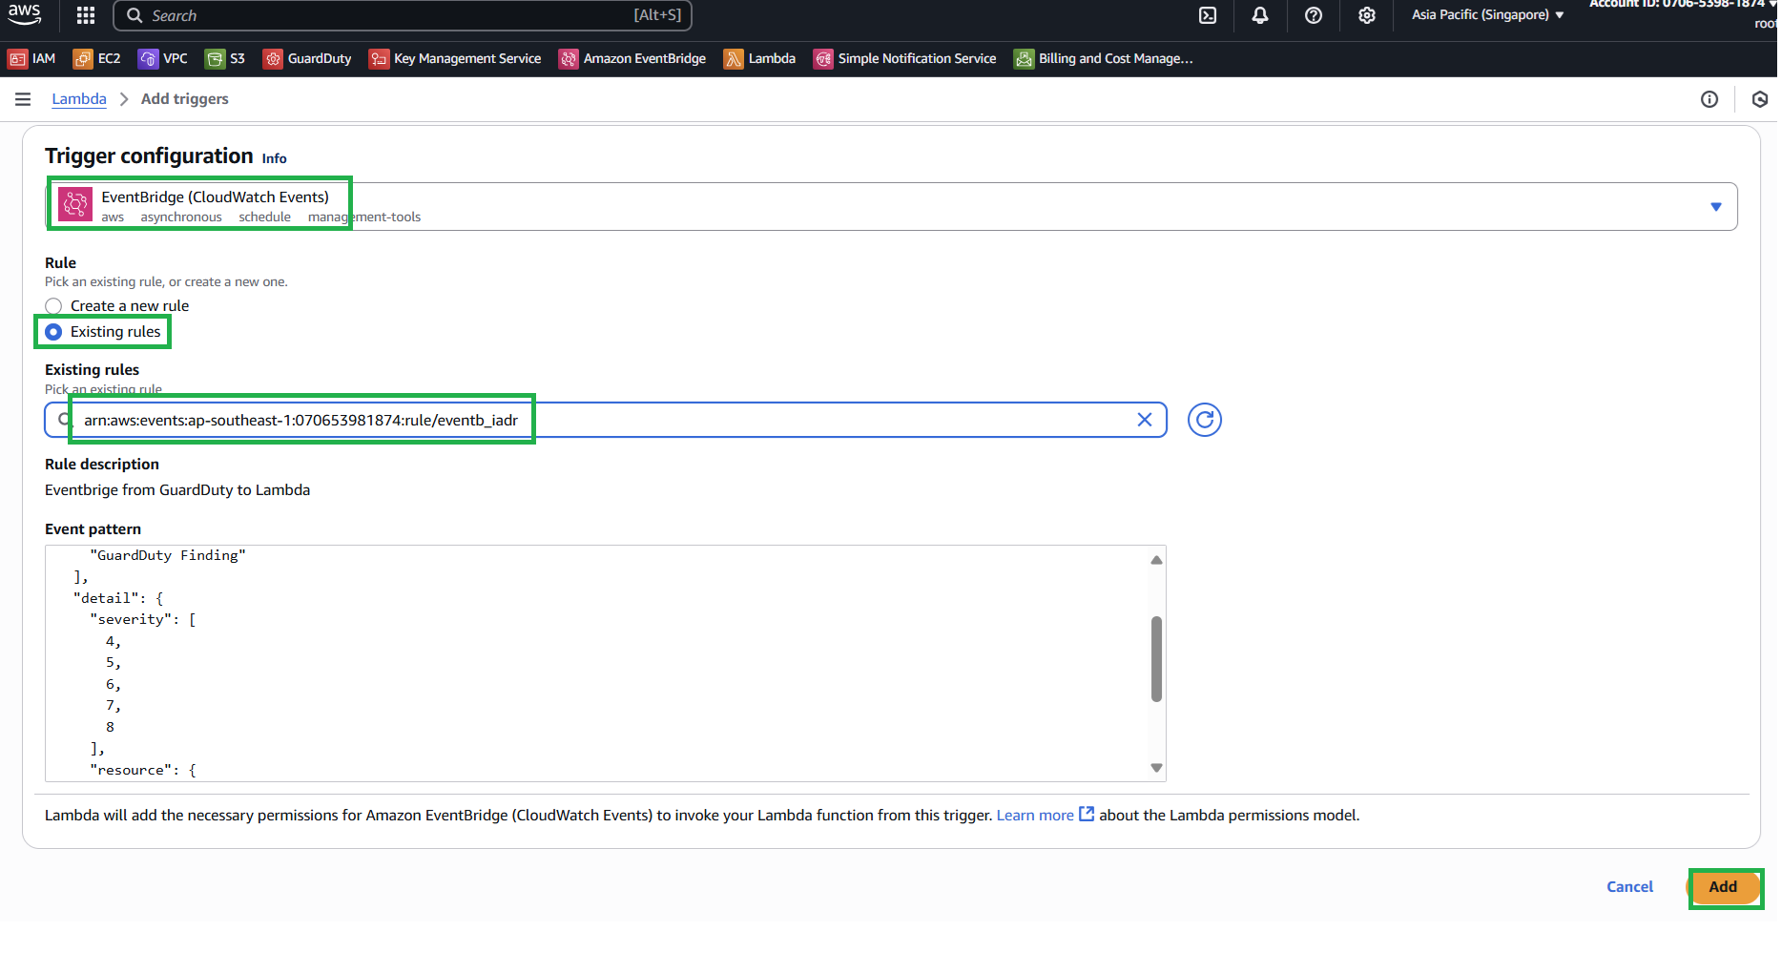Click the event pattern scroll up arrow

1156,560
